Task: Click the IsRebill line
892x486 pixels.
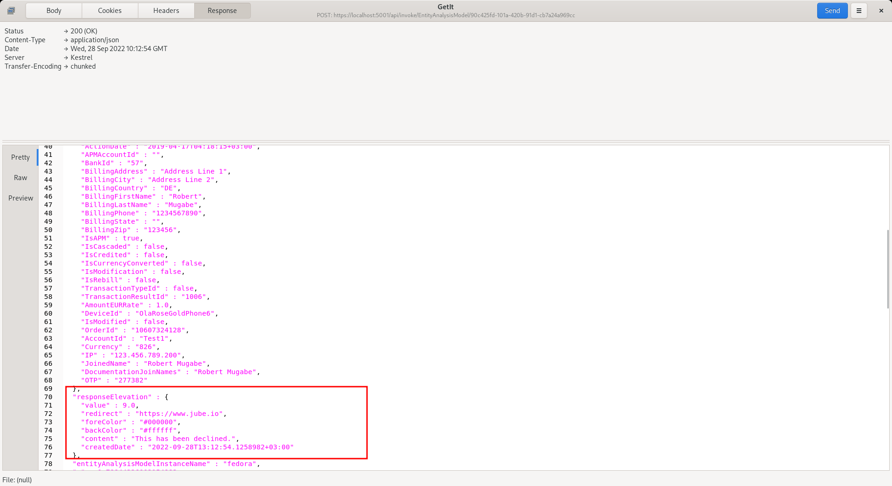Action: pyautogui.click(x=120, y=280)
